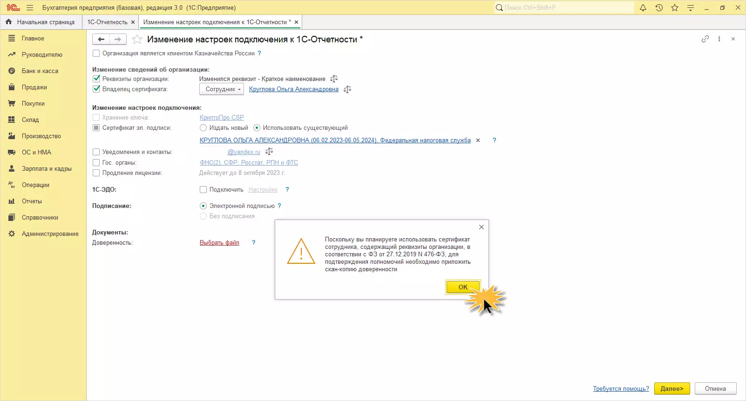Viewport: 746px width, 401px height.
Task: Add this form to favorites star
Action: pyautogui.click(x=137, y=40)
